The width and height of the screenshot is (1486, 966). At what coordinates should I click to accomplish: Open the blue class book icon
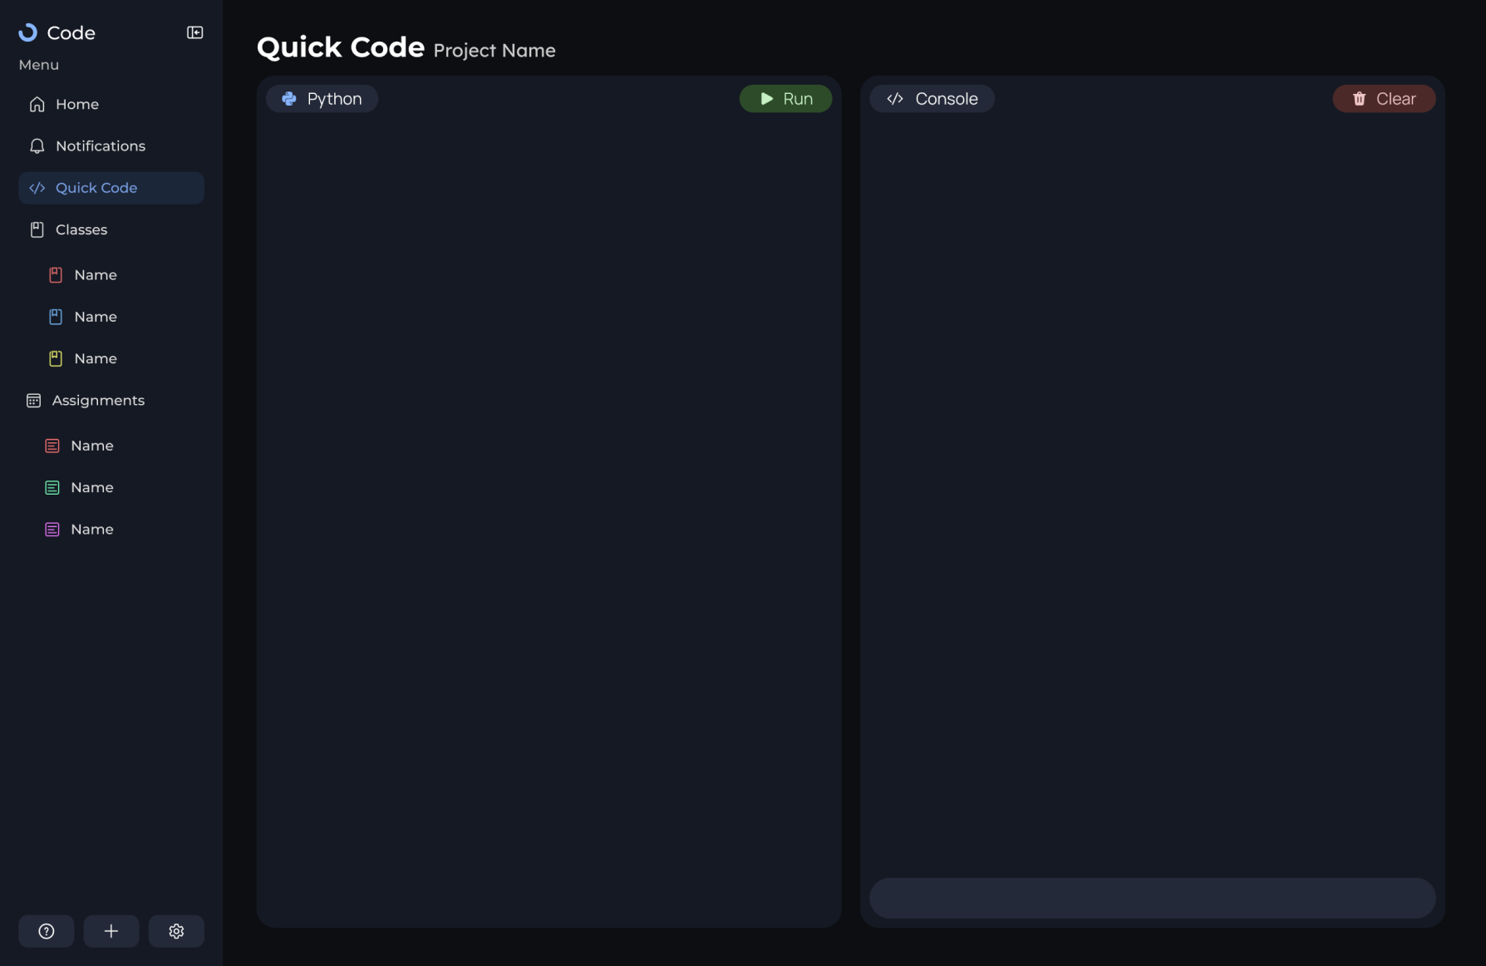56,317
